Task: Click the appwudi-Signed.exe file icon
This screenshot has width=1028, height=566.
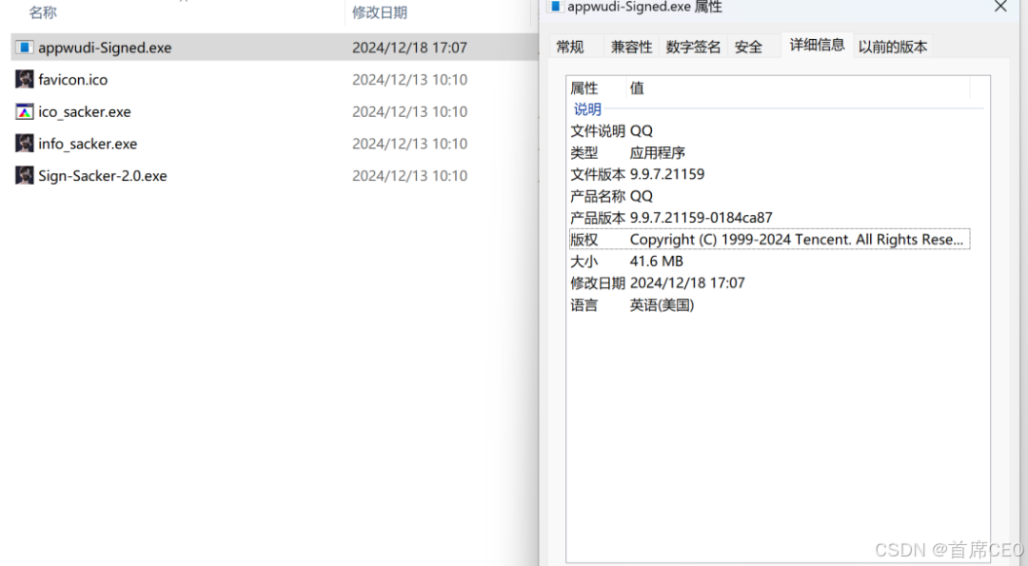Action: click(x=24, y=48)
